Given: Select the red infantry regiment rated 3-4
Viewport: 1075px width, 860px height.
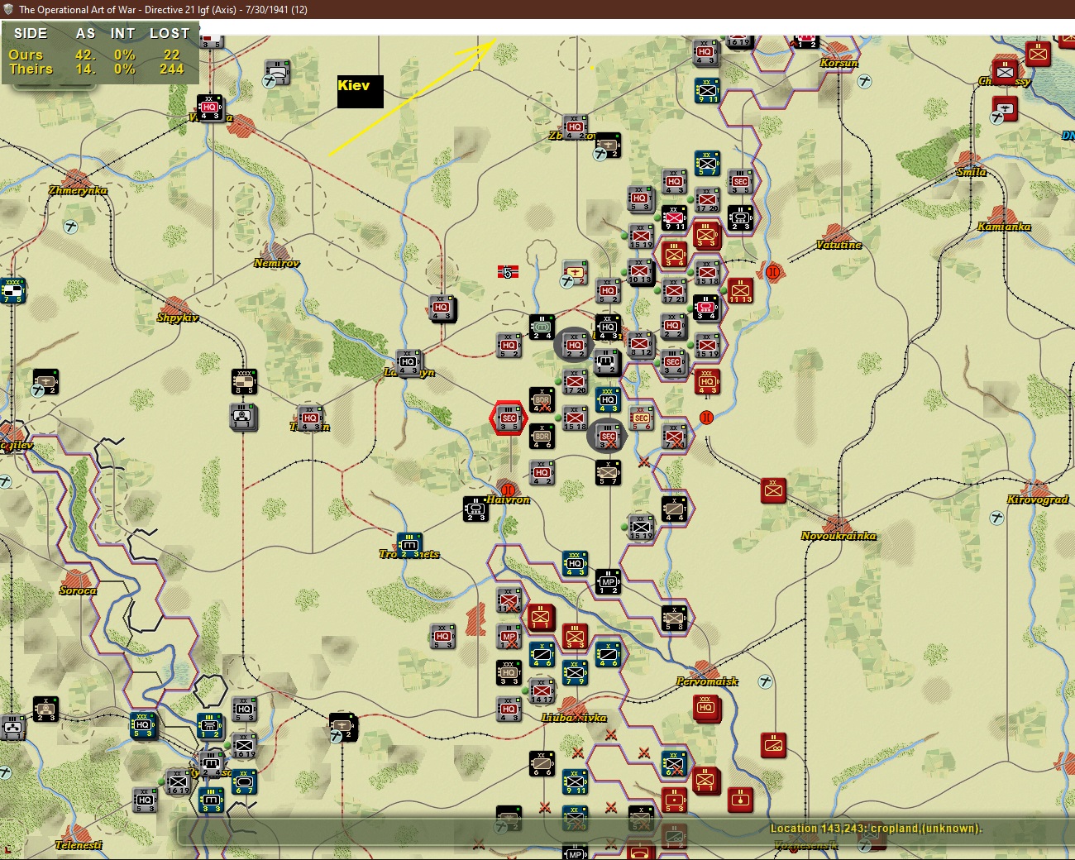Looking at the screenshot, I should coord(674,254).
